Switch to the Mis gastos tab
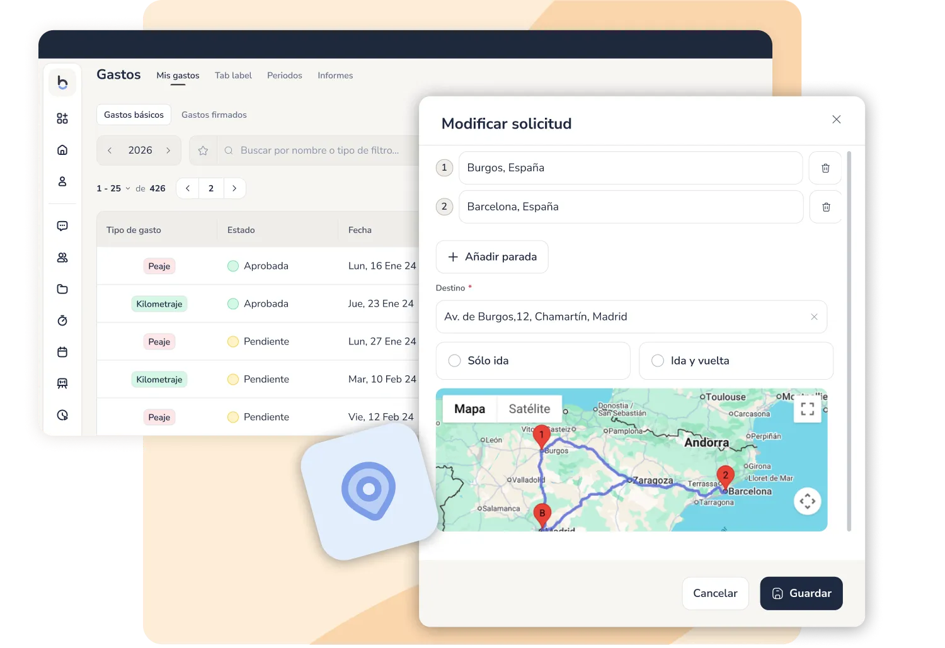This screenshot has height=648, width=945. pyautogui.click(x=178, y=76)
